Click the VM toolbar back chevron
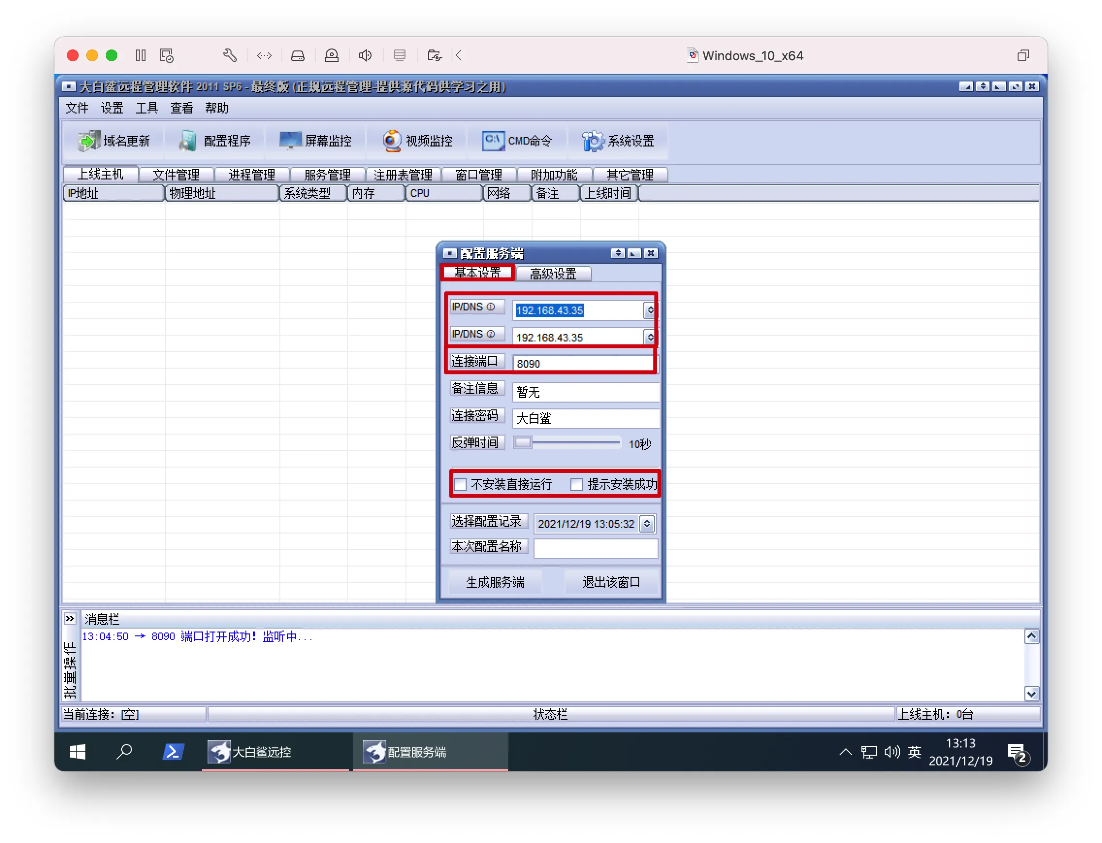 pos(459,55)
